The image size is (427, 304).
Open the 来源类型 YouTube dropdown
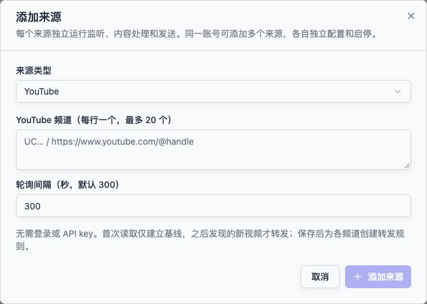[213, 91]
